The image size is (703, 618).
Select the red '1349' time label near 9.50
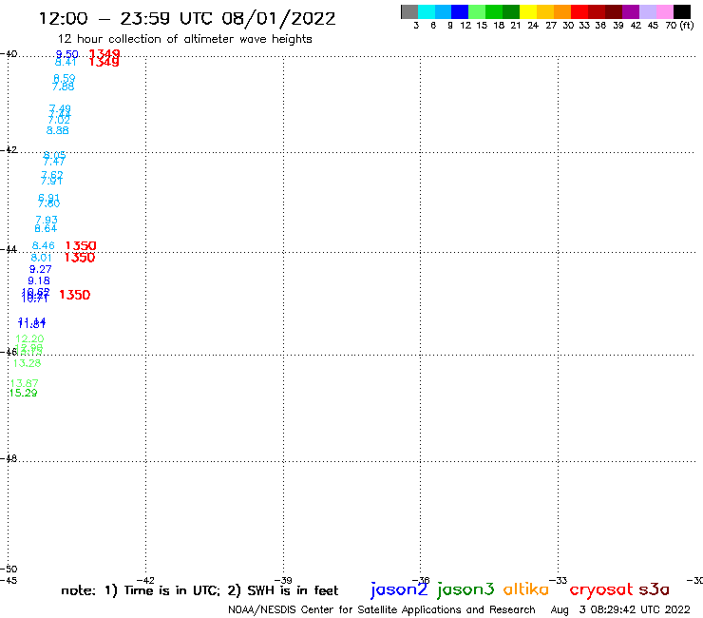(x=104, y=54)
